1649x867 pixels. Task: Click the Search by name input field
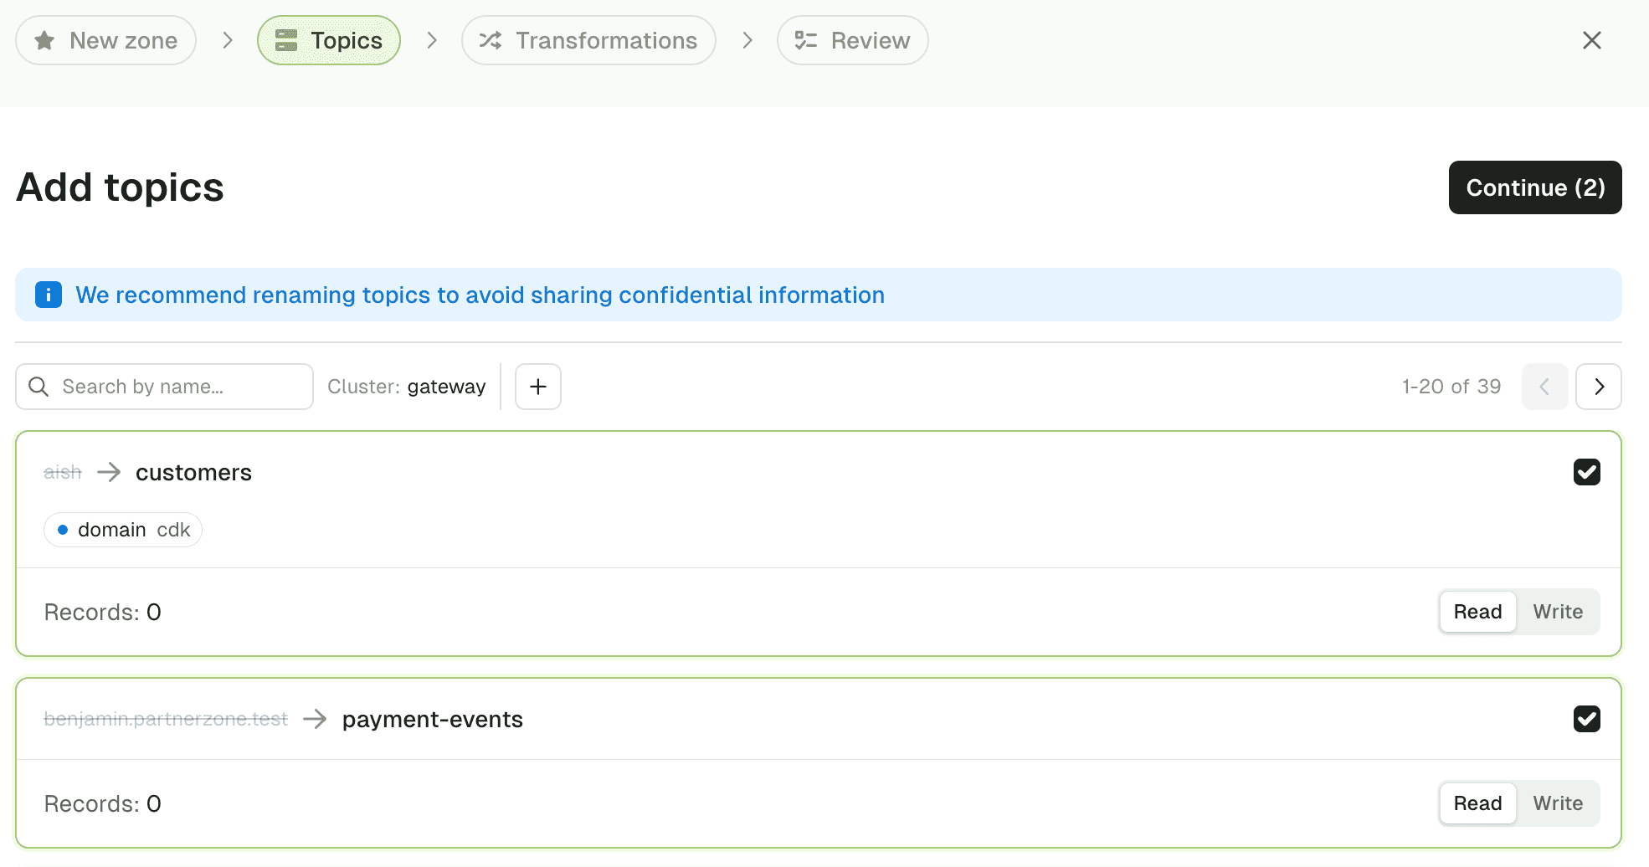[x=163, y=386]
